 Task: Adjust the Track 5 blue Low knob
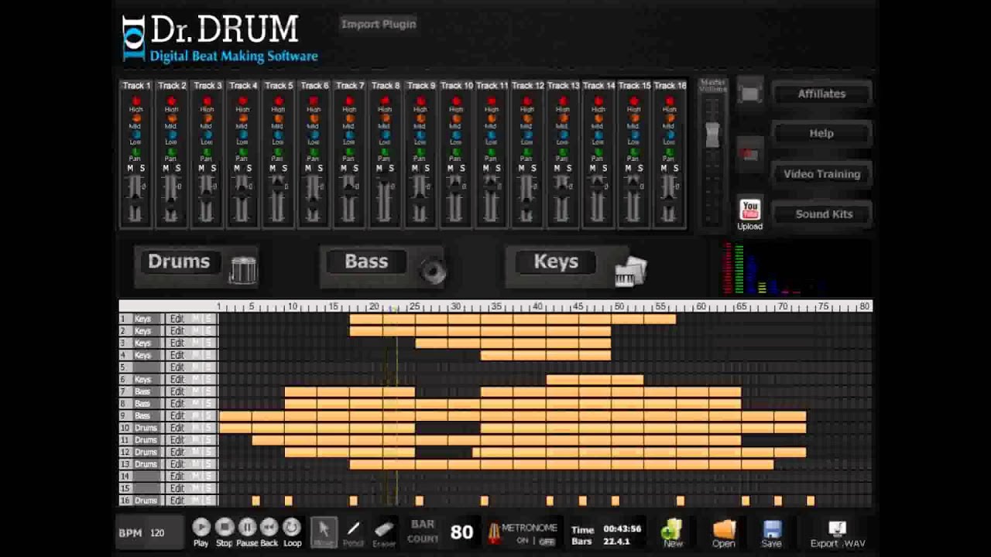click(279, 135)
